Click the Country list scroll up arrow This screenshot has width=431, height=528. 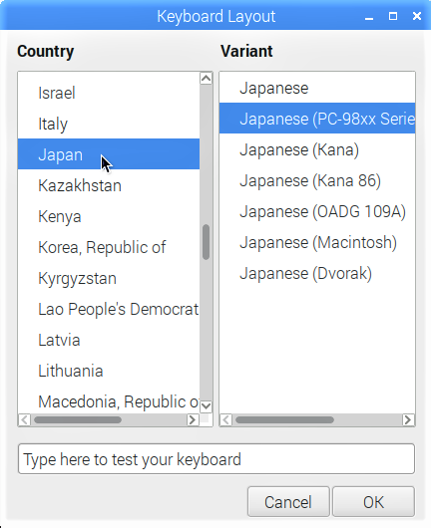pyautogui.click(x=207, y=79)
